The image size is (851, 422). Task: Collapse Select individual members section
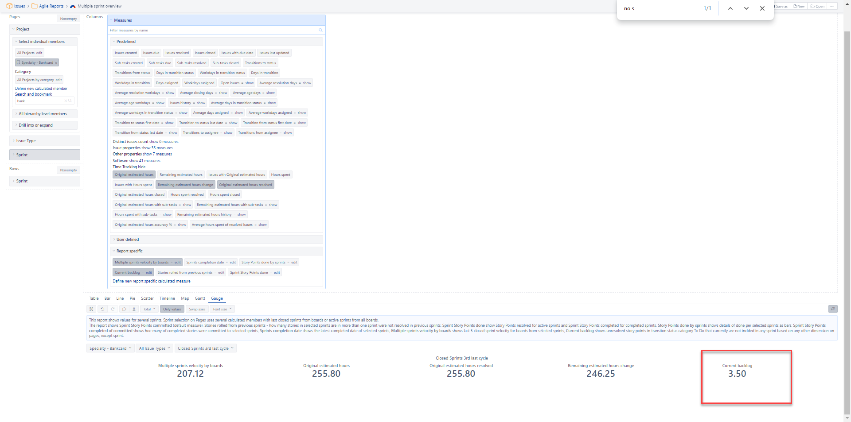tap(45, 42)
